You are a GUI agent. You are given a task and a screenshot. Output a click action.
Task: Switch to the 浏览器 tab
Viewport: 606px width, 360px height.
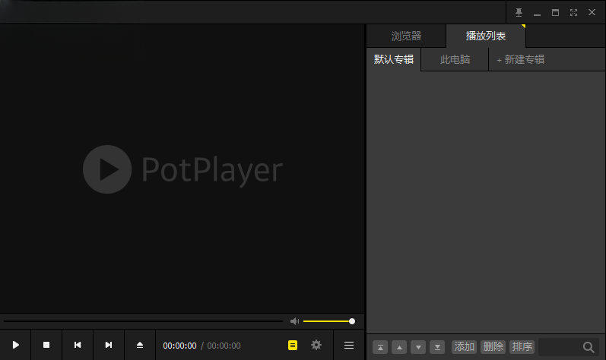pyautogui.click(x=406, y=36)
